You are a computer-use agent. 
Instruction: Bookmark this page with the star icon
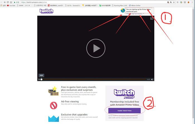174,2
